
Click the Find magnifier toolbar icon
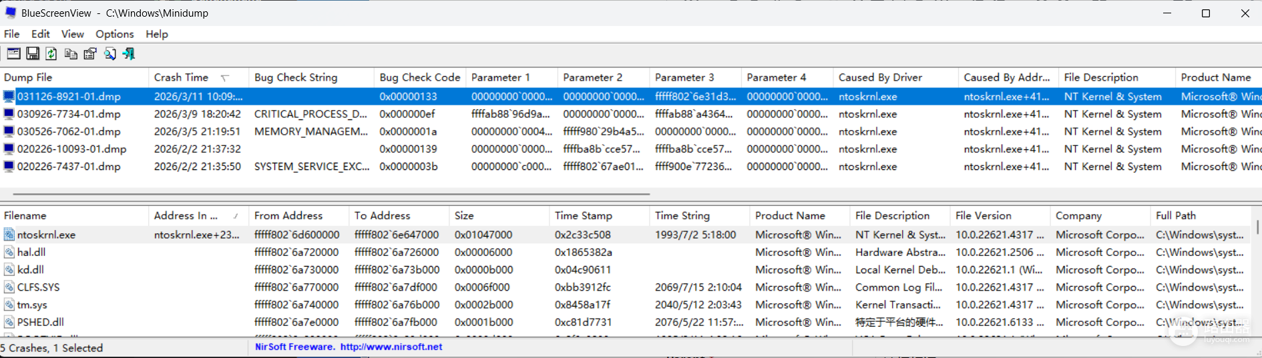tap(110, 54)
